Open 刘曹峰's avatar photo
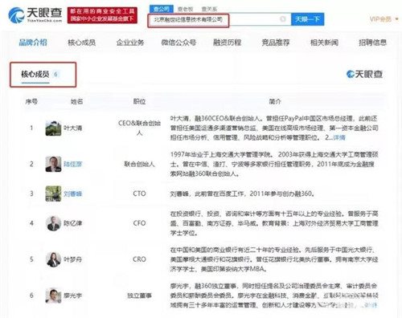The height and width of the screenshot is (318, 402). (53, 194)
